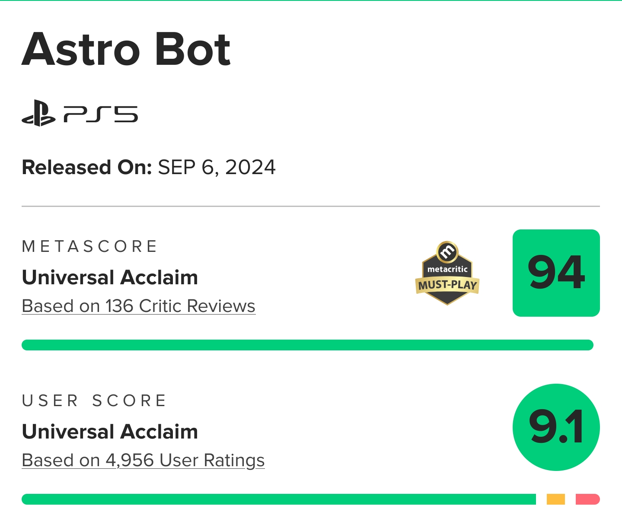The height and width of the screenshot is (531, 622).
Task: Click the release date SEP 6, 2024
Action: (x=217, y=168)
